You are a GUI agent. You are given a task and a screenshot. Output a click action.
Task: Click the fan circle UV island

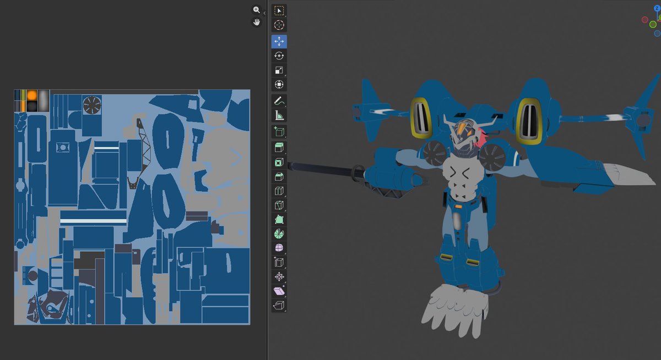tap(91, 104)
